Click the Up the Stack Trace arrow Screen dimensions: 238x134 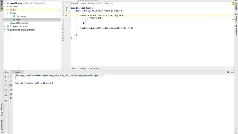coord(11,77)
